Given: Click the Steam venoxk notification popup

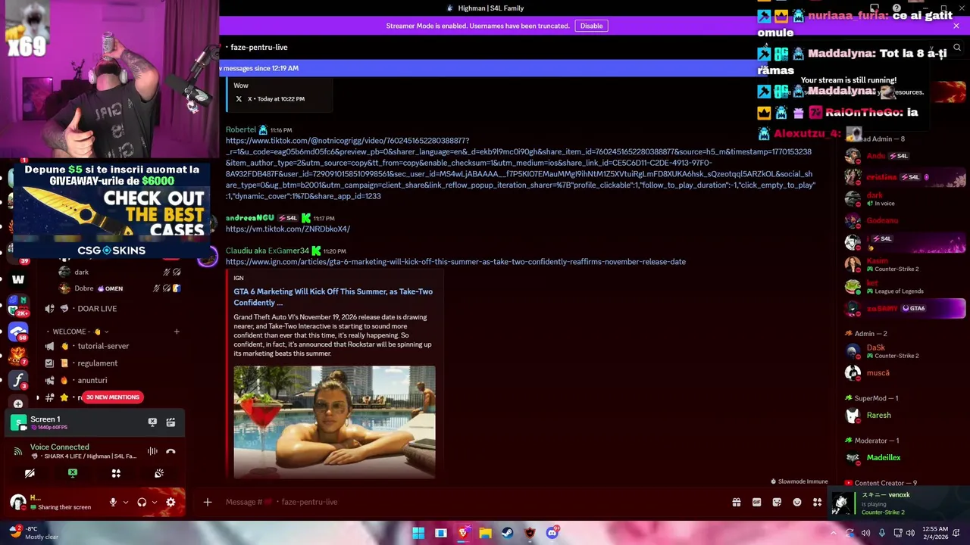Looking at the screenshot, I should (x=899, y=503).
